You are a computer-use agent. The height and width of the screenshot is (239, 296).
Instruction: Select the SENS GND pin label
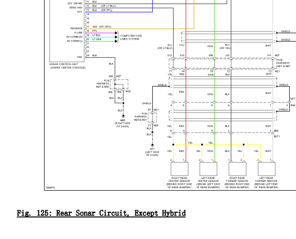pos(76,8)
